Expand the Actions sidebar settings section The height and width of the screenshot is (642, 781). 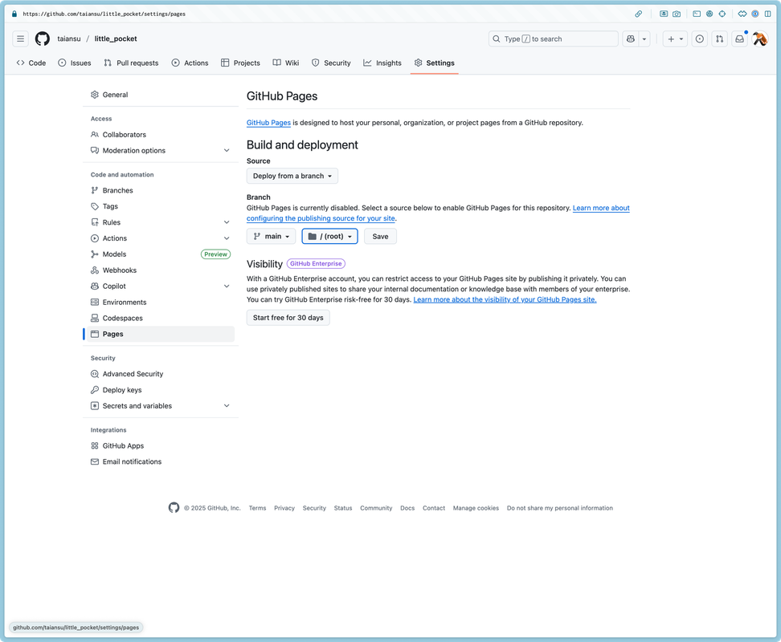227,238
